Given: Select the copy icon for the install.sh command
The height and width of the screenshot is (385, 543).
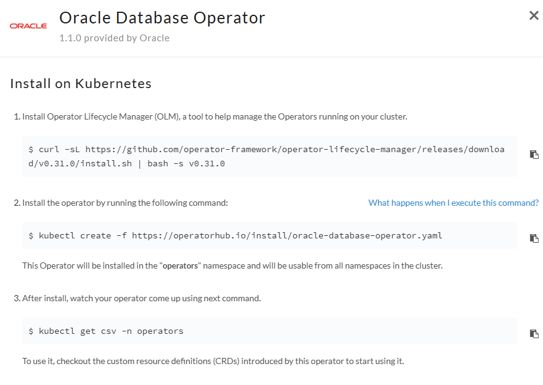Looking at the screenshot, I should click(x=534, y=154).
